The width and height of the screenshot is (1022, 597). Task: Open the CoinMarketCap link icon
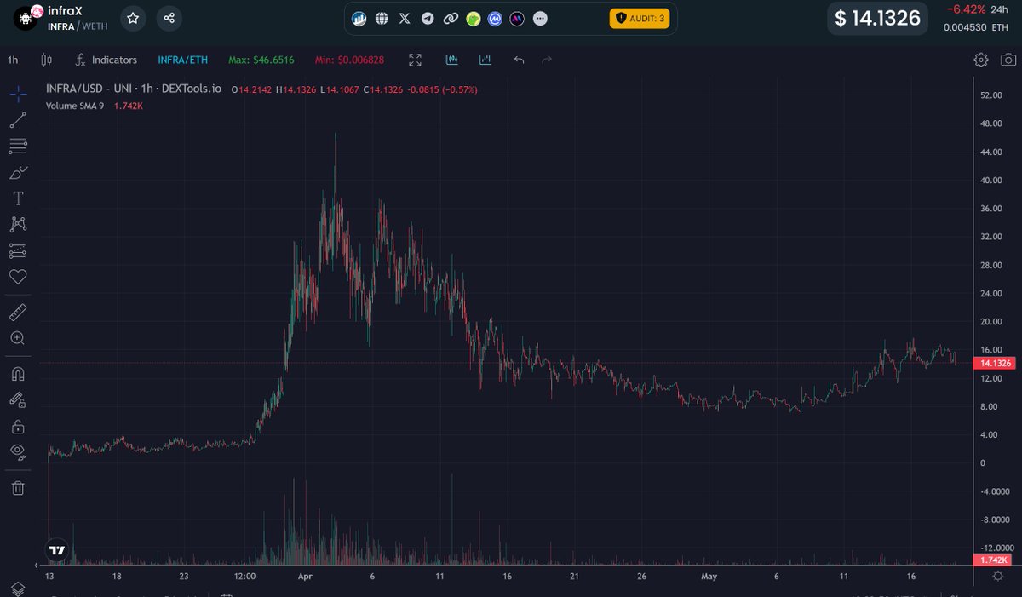click(495, 18)
